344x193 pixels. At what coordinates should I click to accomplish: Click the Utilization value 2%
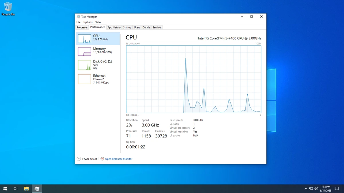point(129,125)
